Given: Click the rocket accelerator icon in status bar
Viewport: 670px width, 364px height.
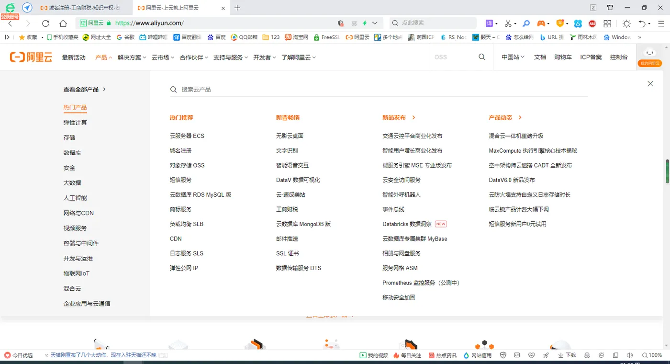Looking at the screenshot, I should click(546, 355).
